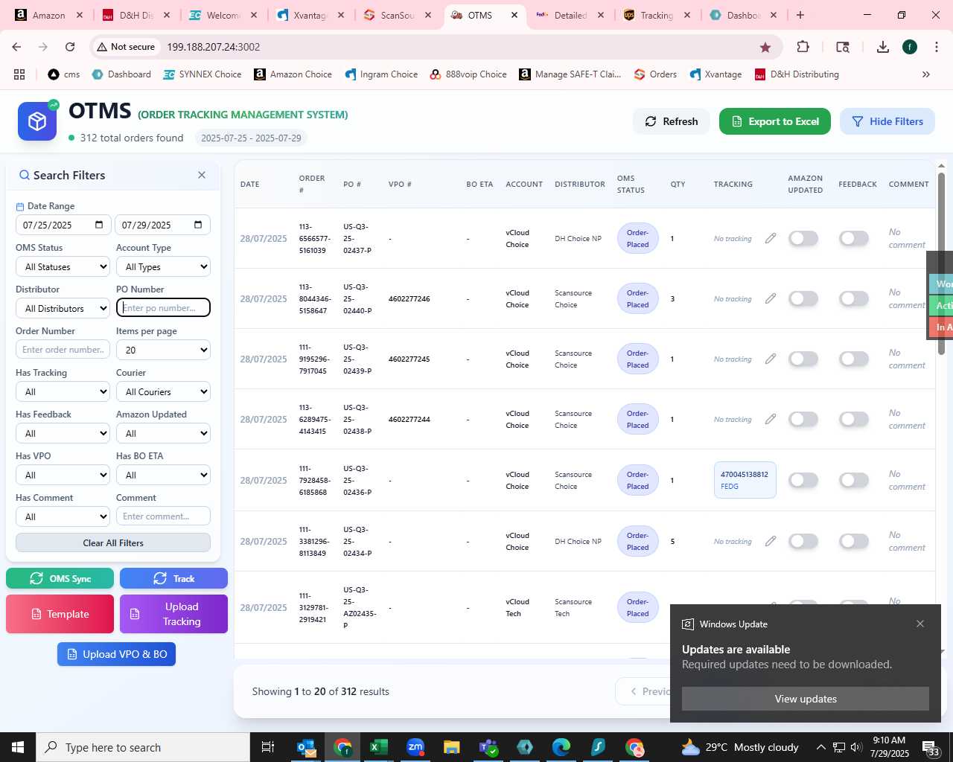Toggle Feedback for PO US-Q3-25-02434-P
This screenshot has width=953, height=762.
point(854,541)
